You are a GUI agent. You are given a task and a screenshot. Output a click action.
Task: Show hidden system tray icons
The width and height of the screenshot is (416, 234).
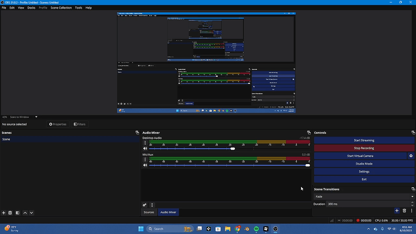point(368,229)
